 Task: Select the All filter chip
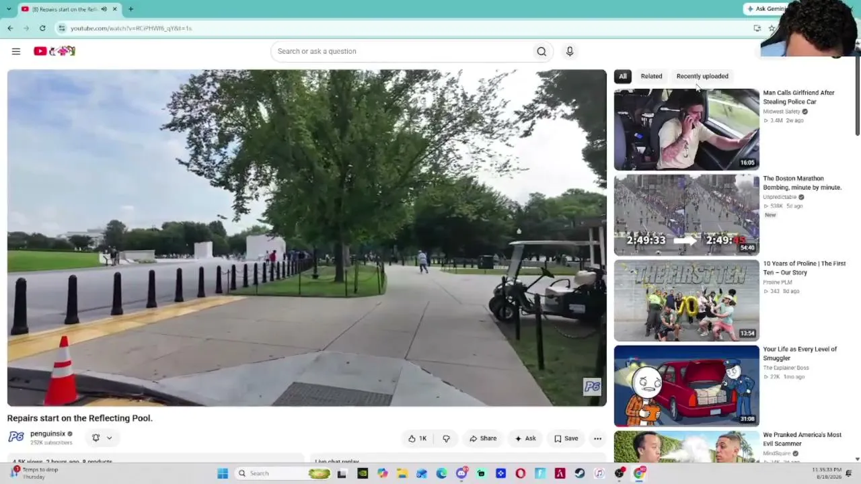tap(623, 76)
